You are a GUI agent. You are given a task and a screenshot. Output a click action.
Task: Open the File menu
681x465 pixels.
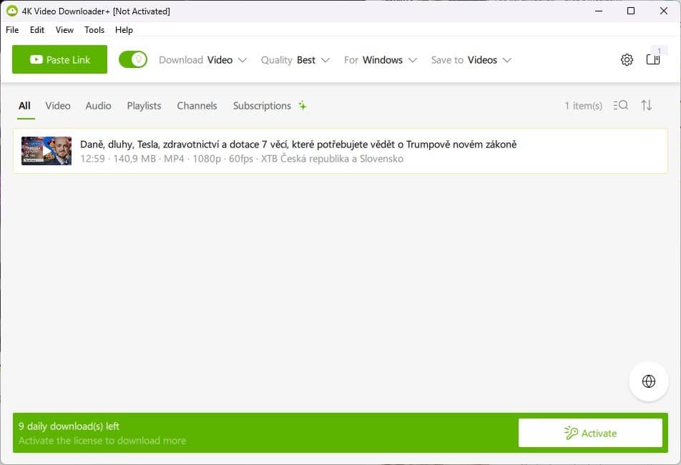[12, 30]
